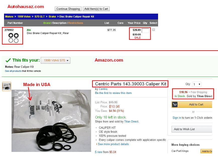Click the shopping cart icon on Add to Cart
218x157 pixels.
[x=175, y=104]
